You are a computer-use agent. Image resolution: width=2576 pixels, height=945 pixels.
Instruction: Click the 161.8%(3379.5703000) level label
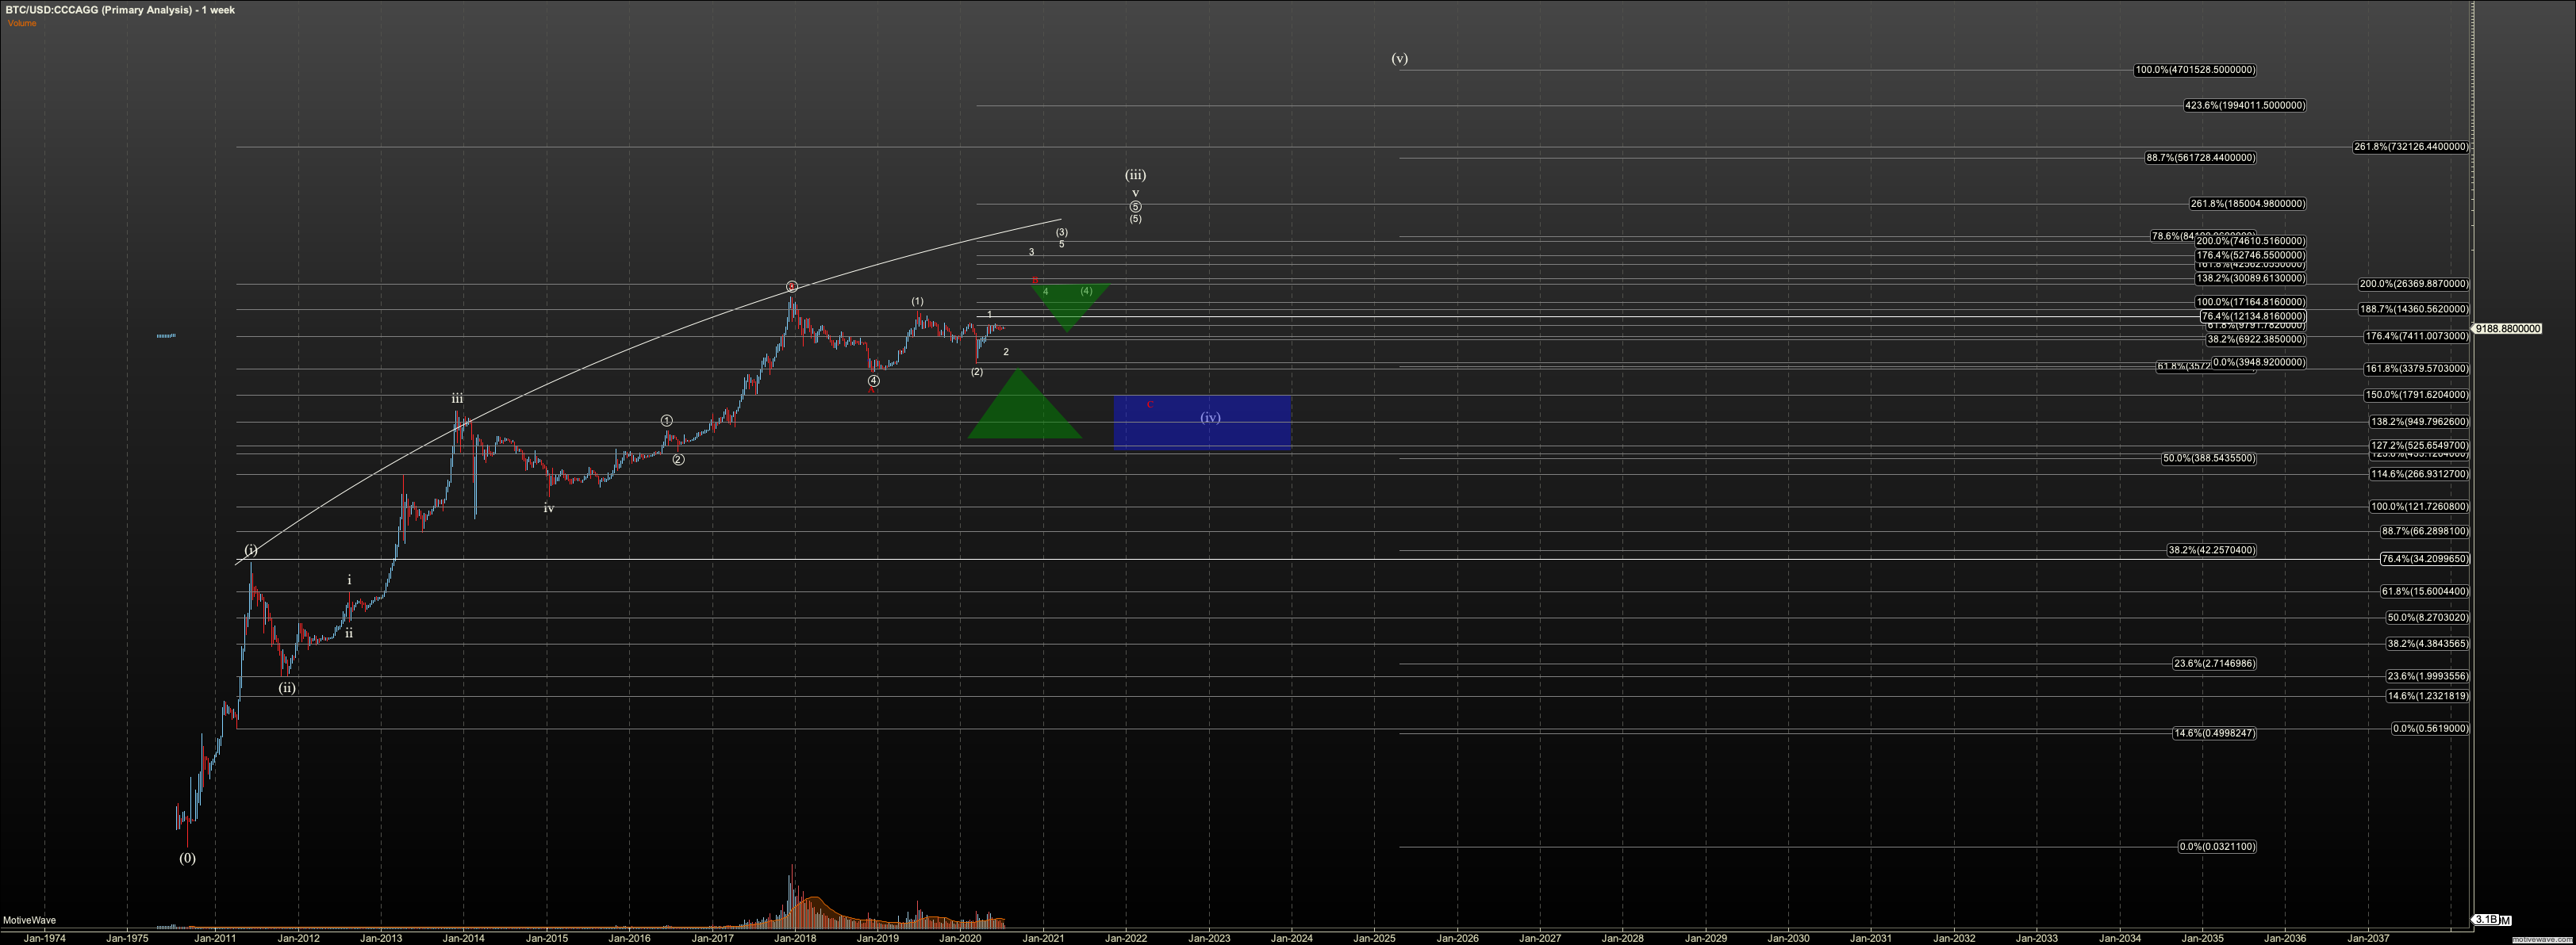point(2417,369)
